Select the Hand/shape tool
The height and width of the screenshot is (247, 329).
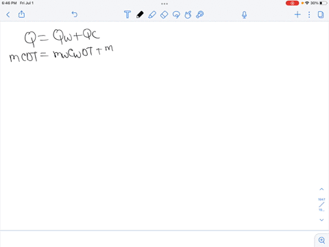(188, 14)
